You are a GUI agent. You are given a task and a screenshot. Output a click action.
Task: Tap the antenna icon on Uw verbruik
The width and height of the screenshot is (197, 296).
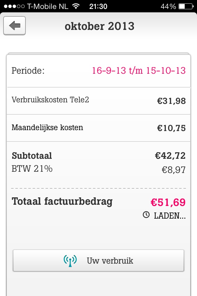tap(70, 261)
